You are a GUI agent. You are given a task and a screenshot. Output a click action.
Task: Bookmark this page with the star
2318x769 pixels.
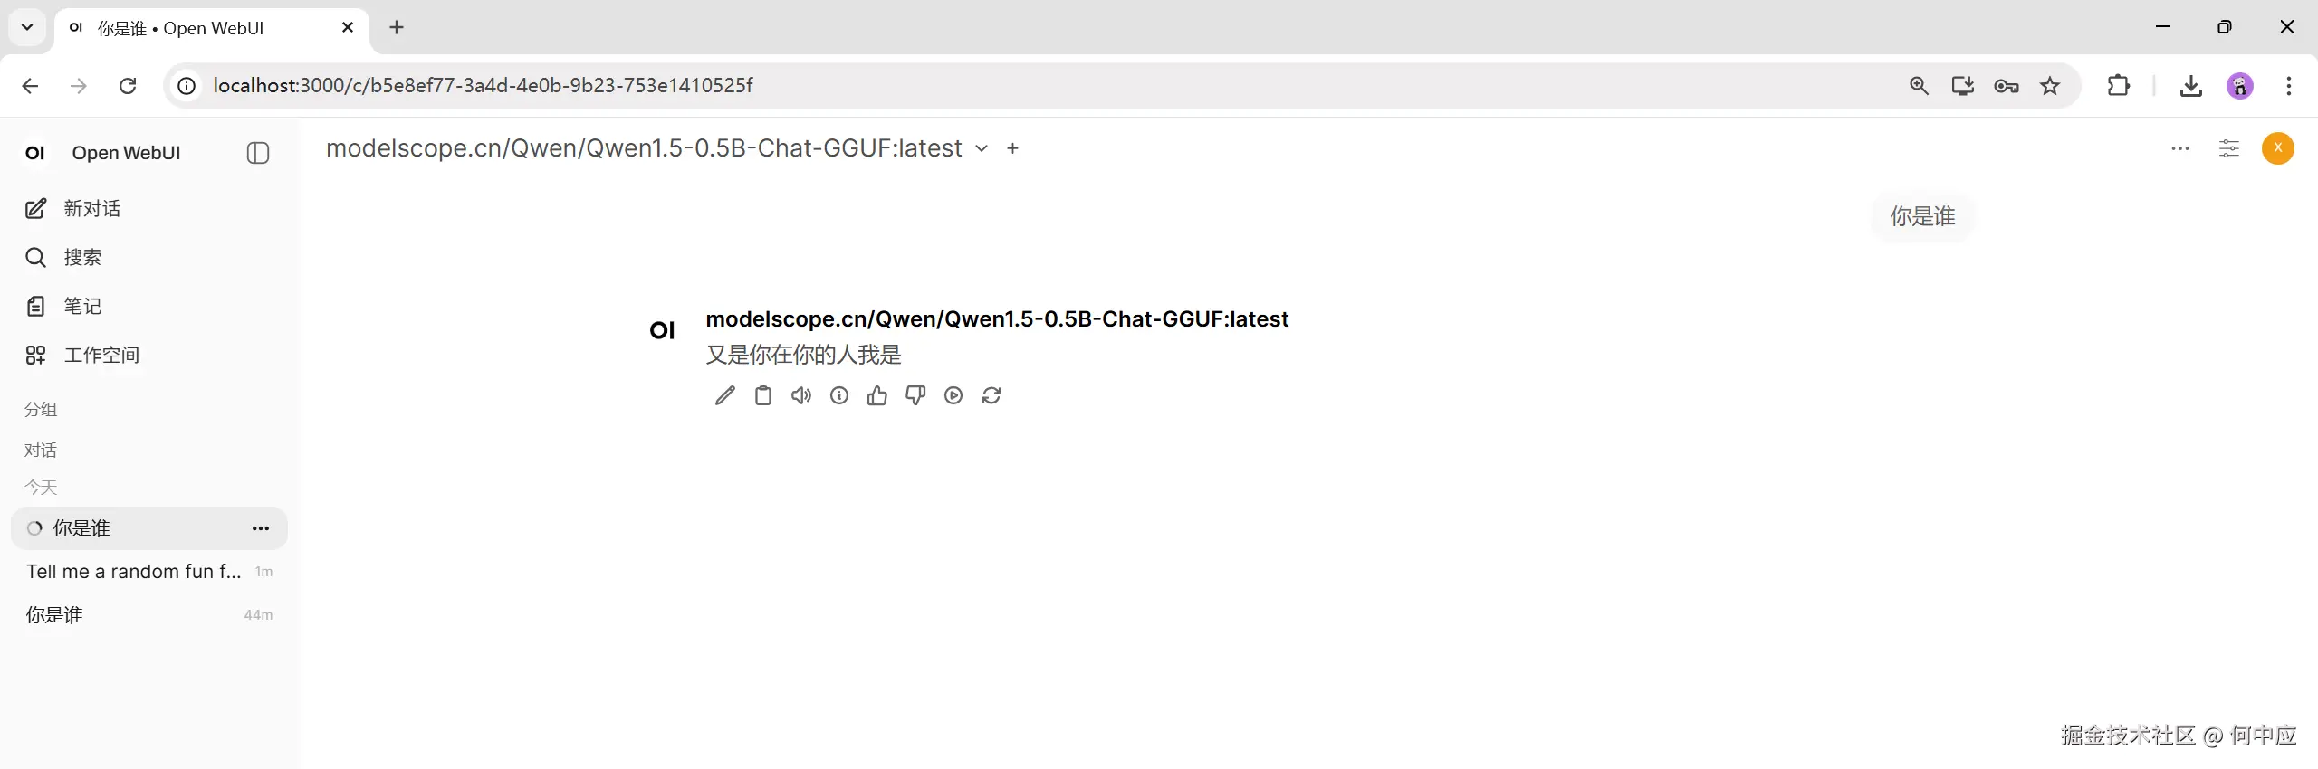pyautogui.click(x=2050, y=86)
